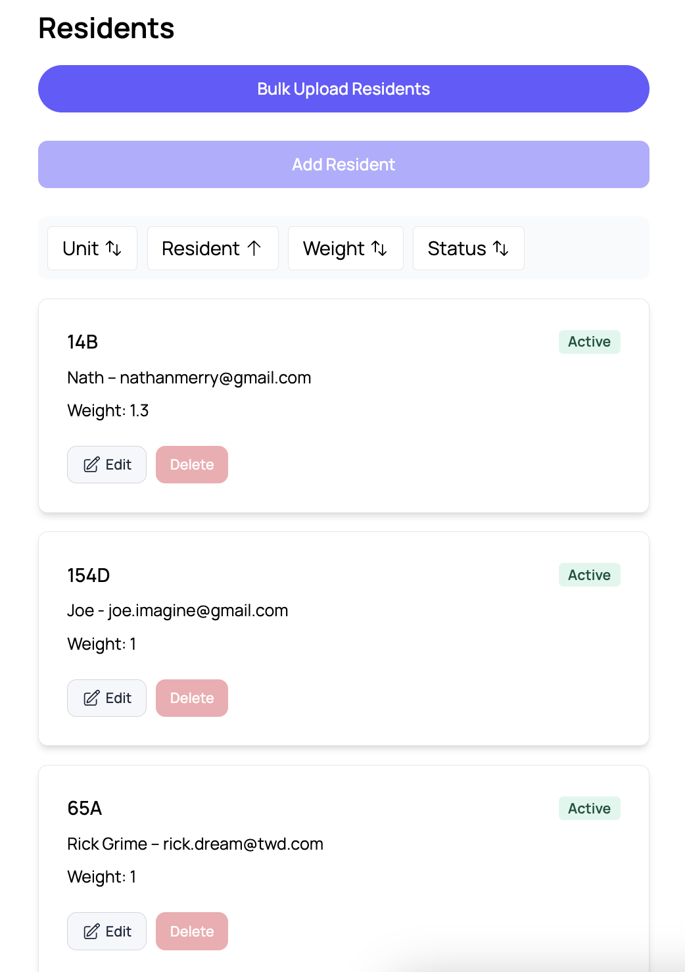Delete resident Joe in unit 154D
Screen dimensions: 685x972
tap(192, 698)
